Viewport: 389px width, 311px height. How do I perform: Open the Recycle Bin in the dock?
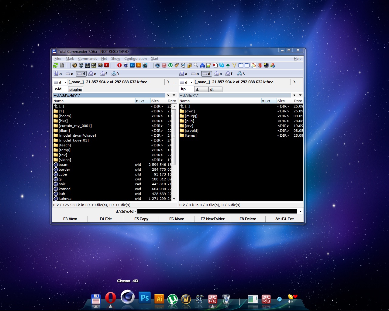click(x=226, y=299)
